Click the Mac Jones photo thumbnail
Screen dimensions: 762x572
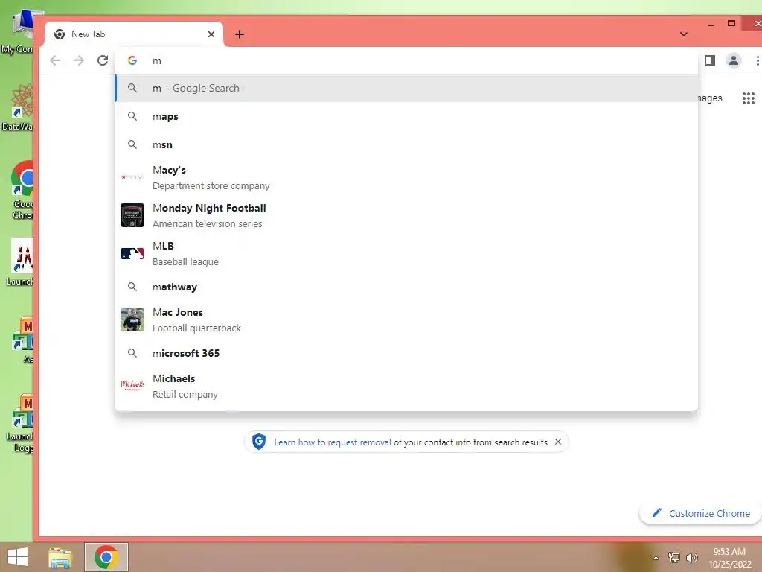pos(132,320)
